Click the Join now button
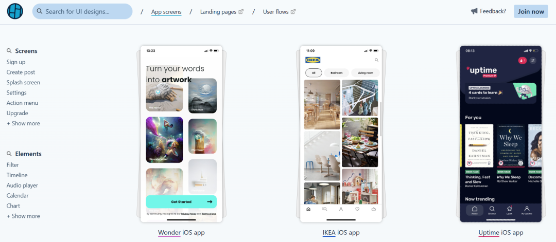This screenshot has width=556, height=242. point(531,11)
